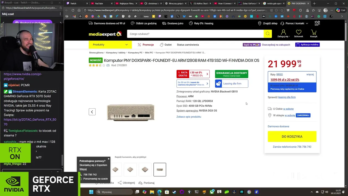Switch to the Najlepsze Filmy tab
This screenshot has height=196, width=348.
(126, 4)
